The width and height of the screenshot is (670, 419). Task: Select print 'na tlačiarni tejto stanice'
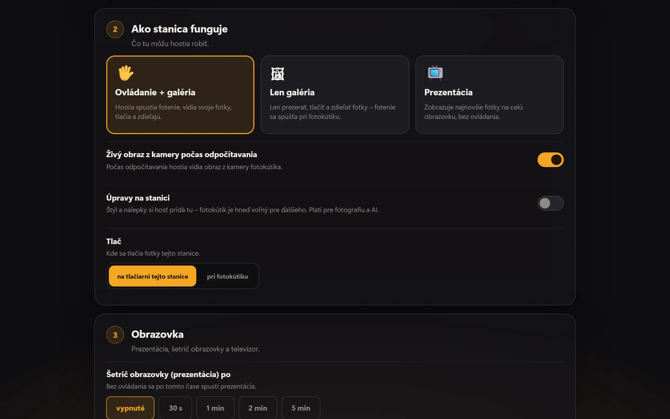tap(153, 276)
